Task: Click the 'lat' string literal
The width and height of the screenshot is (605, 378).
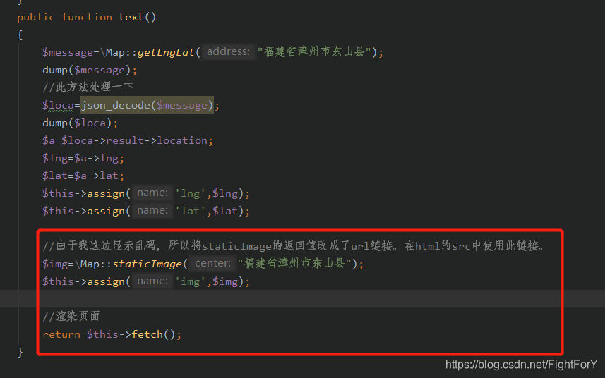Action: (x=191, y=211)
